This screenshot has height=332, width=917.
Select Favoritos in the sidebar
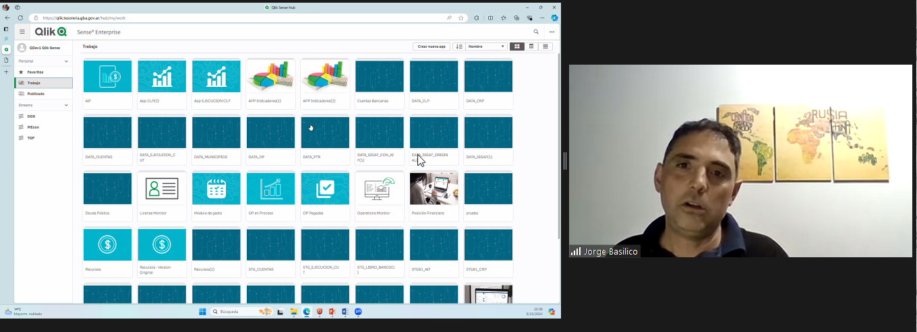coord(35,72)
